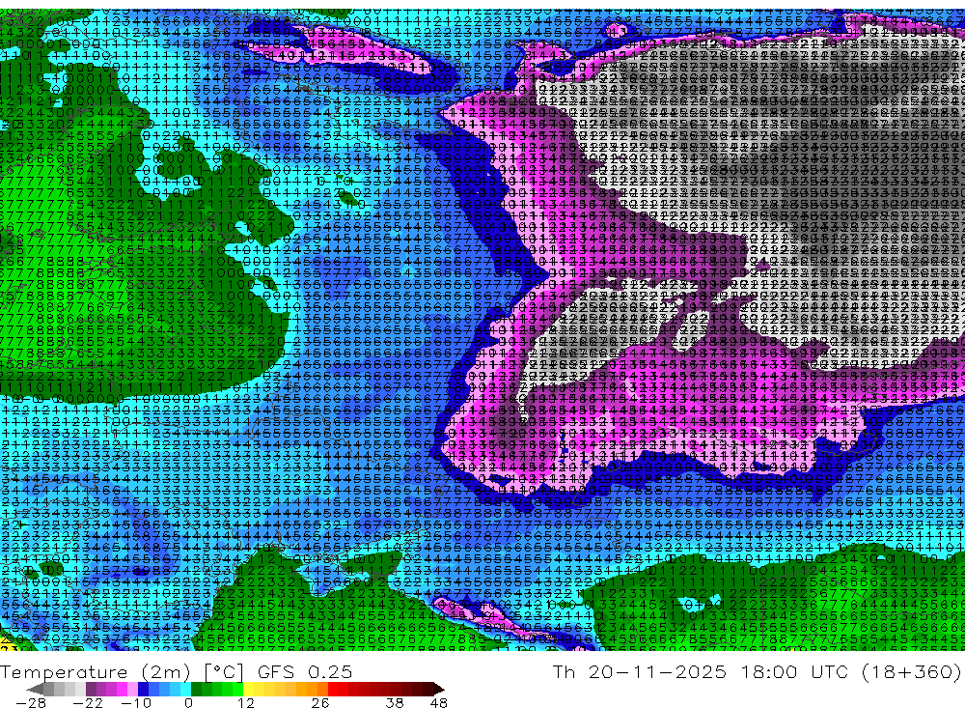This screenshot has width=965, height=708.
Task: Click the '-10' legend value
Action: coord(136,702)
